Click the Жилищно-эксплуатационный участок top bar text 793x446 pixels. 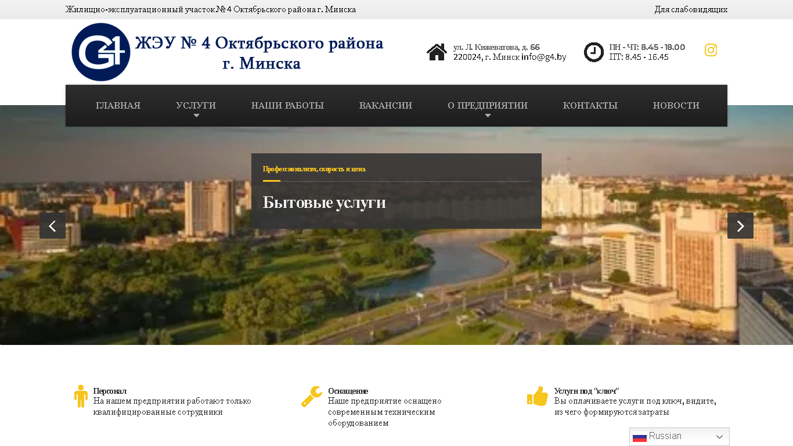pos(211,9)
